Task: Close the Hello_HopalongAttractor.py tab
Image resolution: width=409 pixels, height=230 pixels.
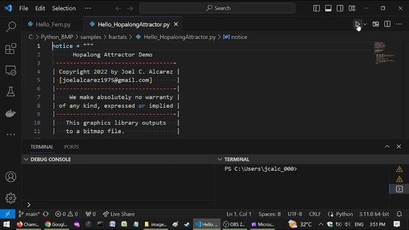Action: tap(176, 24)
